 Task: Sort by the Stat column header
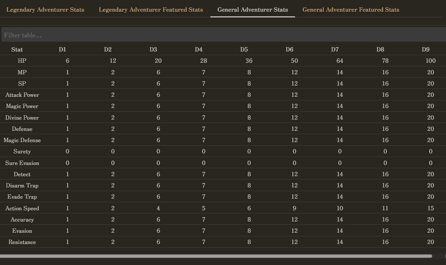17,50
